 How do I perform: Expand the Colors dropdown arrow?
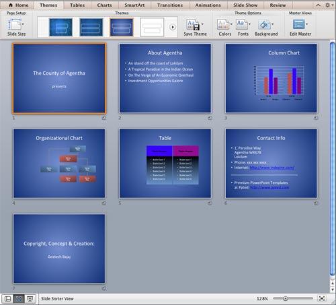click(231, 24)
